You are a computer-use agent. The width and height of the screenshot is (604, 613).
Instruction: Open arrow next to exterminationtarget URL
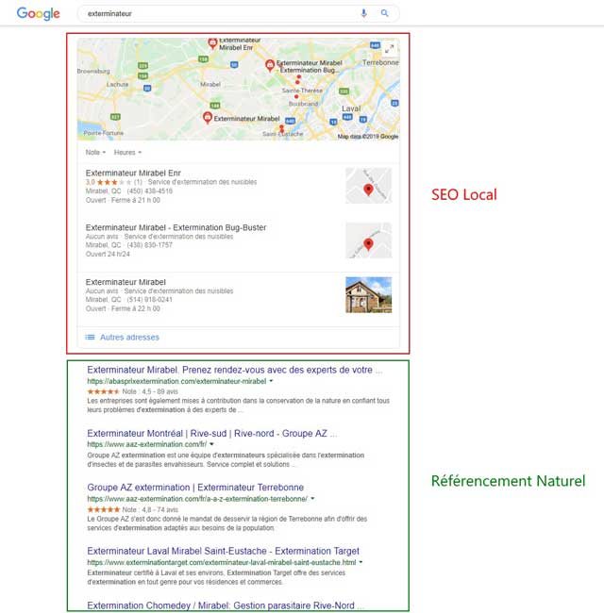[361, 562]
